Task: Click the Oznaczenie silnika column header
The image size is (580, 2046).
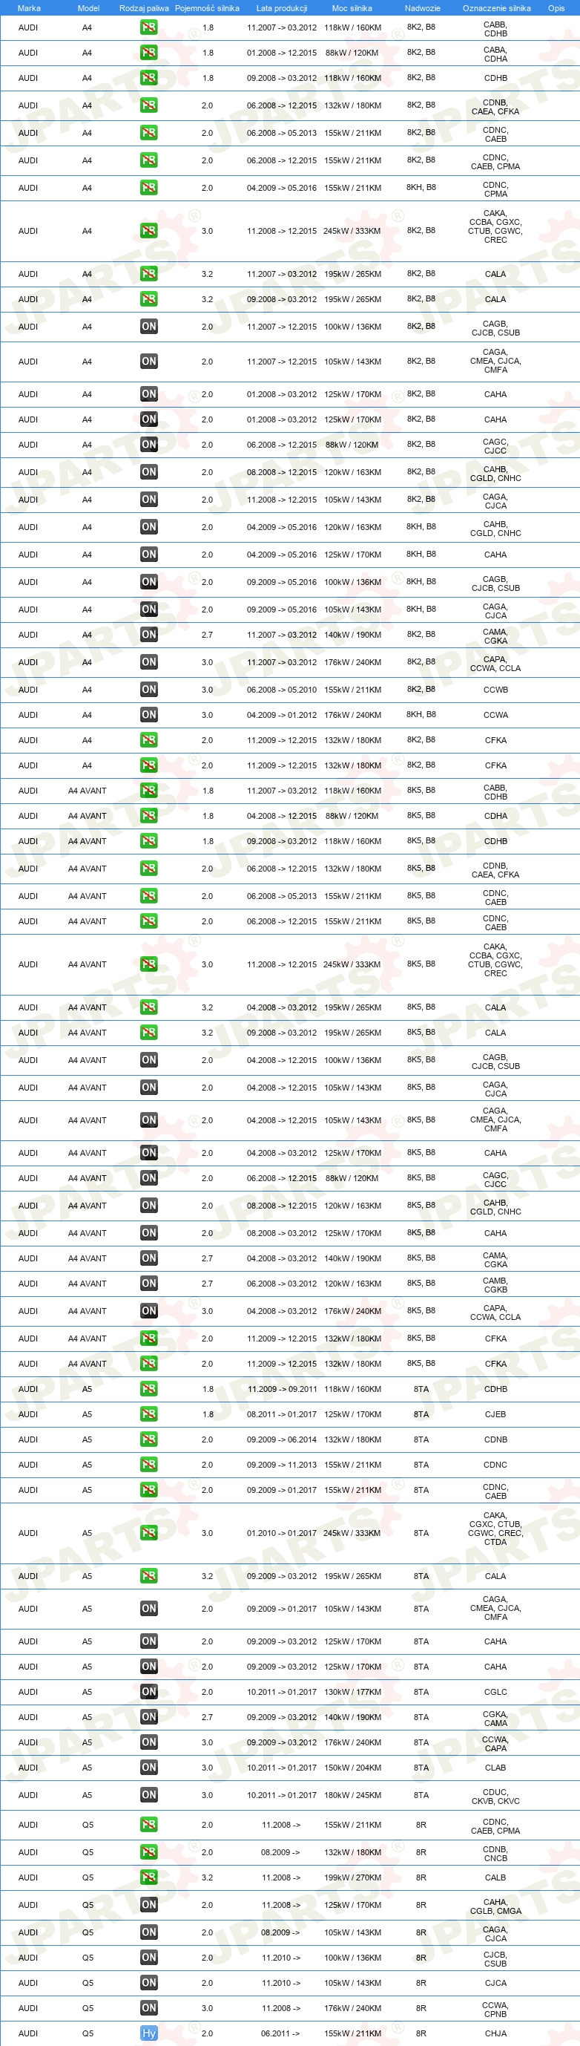Action: click(x=497, y=8)
